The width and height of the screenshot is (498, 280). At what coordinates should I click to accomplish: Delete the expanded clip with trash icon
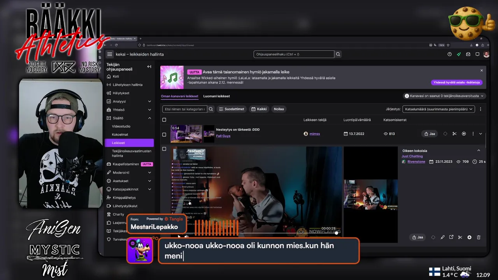click(x=479, y=237)
